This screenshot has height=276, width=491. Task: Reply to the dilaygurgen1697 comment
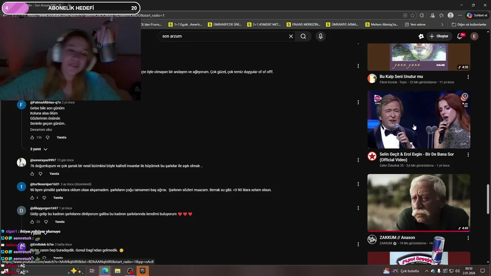(x=59, y=222)
